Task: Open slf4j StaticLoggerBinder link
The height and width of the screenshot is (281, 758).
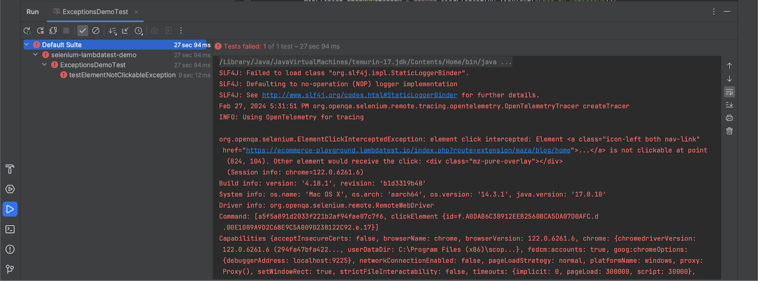Action: click(360, 95)
